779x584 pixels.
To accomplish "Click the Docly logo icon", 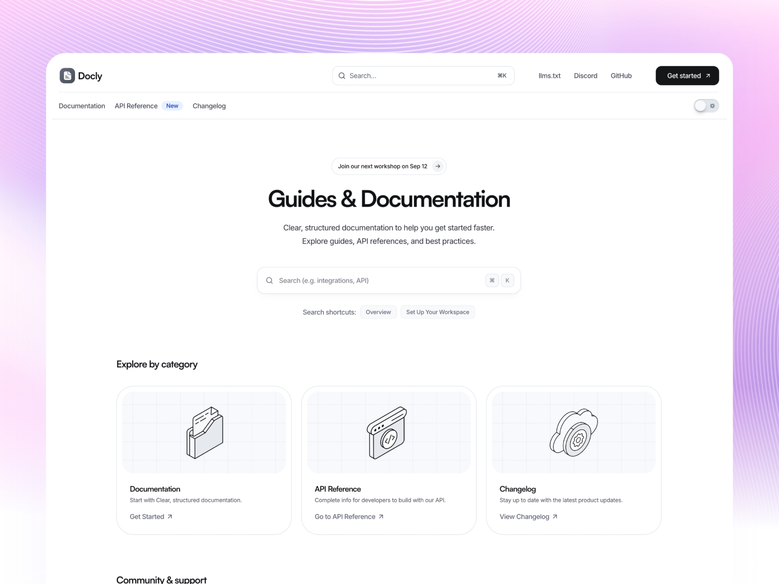I will (x=67, y=75).
